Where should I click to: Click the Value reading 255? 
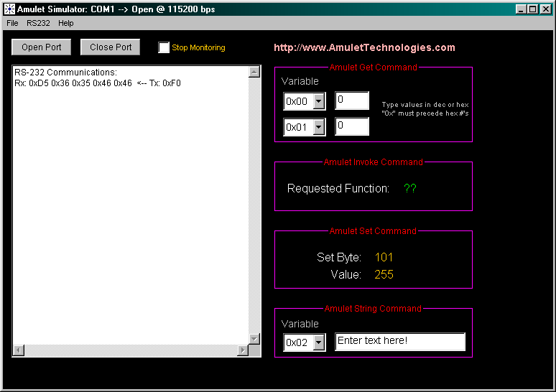pyautogui.click(x=384, y=275)
